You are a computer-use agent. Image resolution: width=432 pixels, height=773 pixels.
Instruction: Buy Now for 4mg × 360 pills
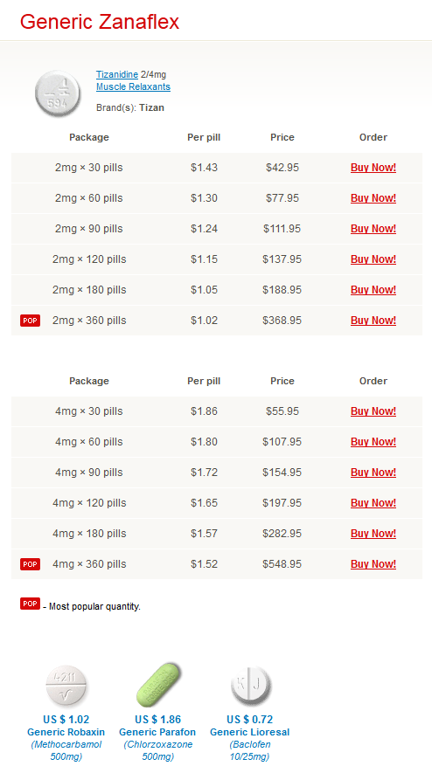click(x=373, y=564)
